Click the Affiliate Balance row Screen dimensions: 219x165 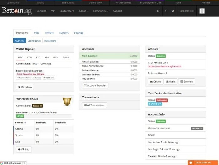pos(109,62)
